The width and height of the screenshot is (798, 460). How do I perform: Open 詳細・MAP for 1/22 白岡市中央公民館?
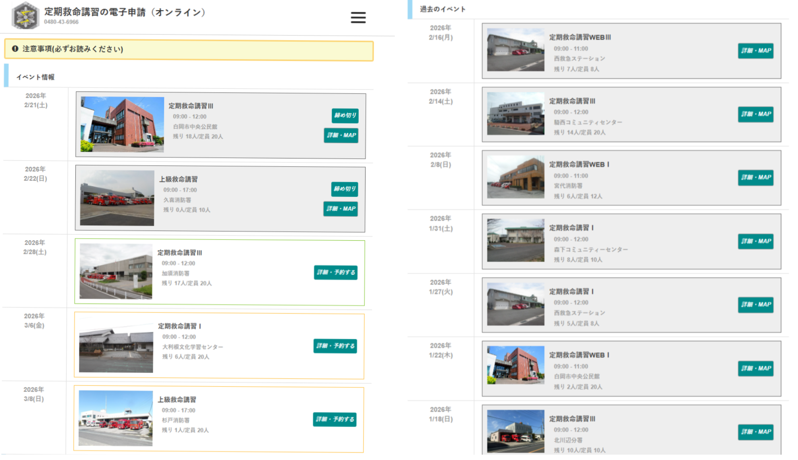(x=756, y=368)
